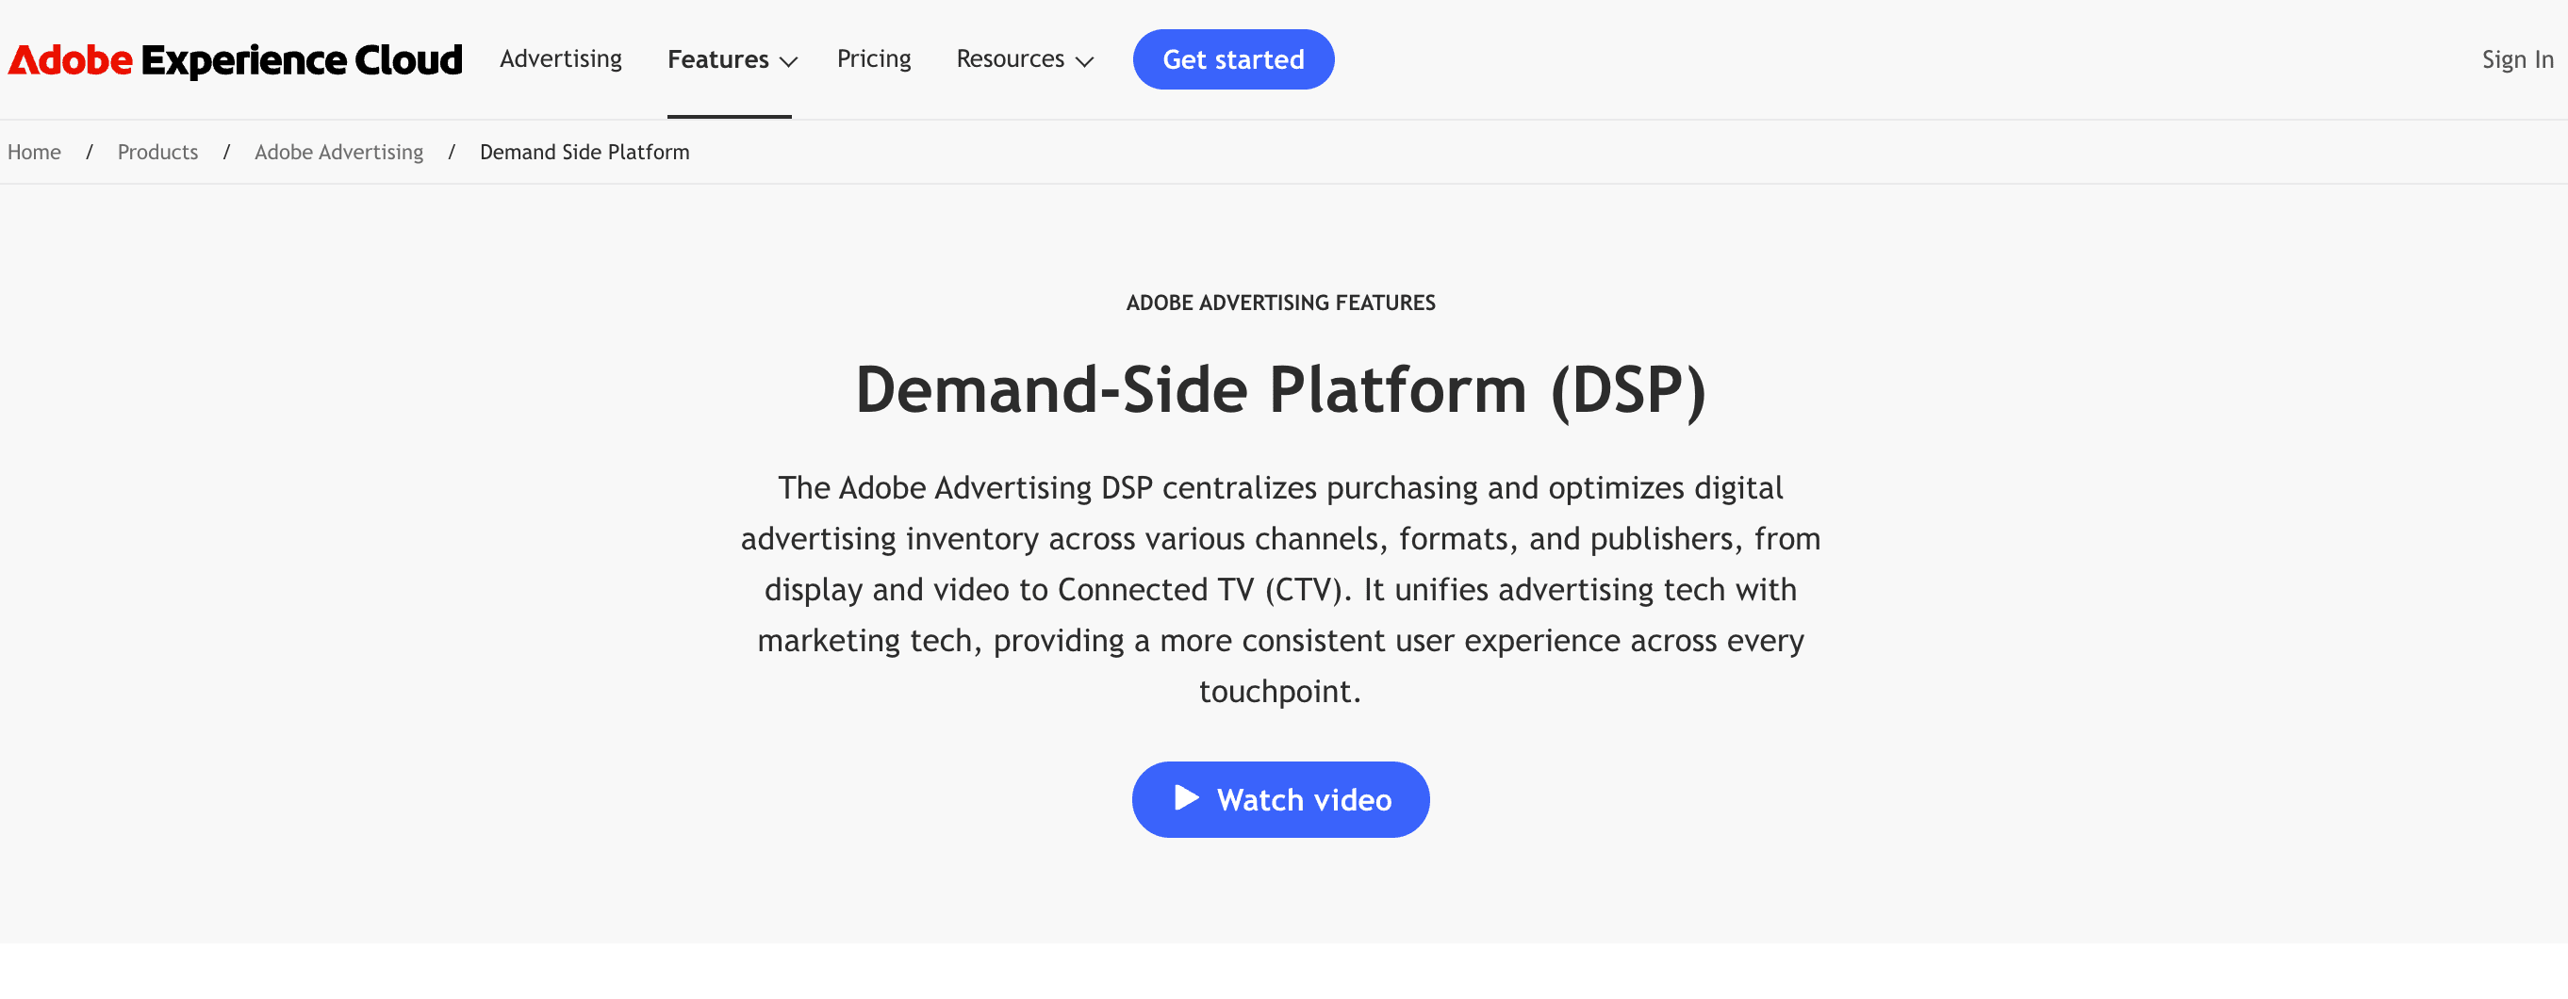2568x999 pixels.
Task: Click the chevron arrow beside Resources
Action: [1085, 62]
